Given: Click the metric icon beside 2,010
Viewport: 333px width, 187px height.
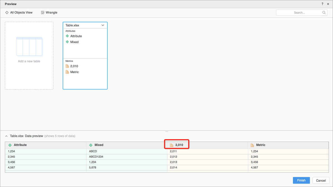Looking at the screenshot, I should 67,66.
